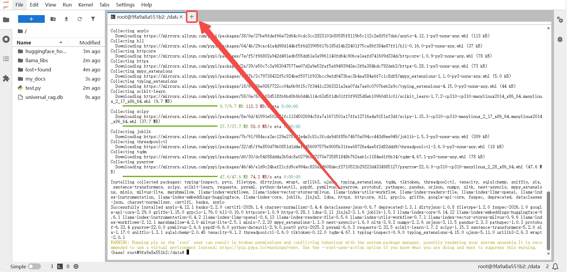Open Running Terminals and Kernels panel

tap(6, 39)
